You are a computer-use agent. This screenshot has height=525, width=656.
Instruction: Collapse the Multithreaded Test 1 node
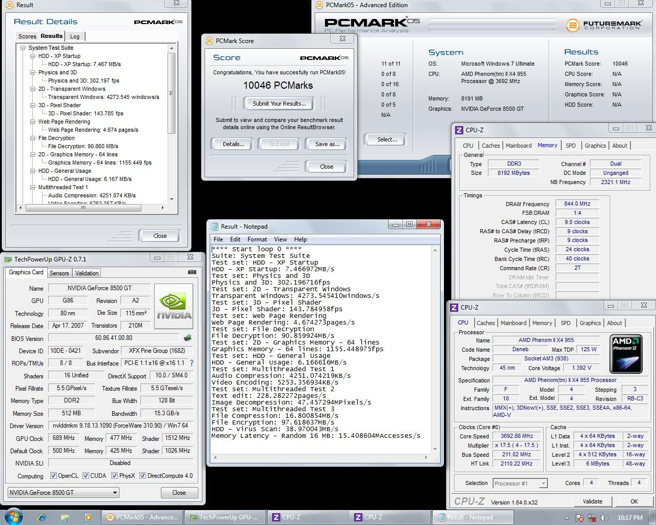pyautogui.click(x=33, y=187)
